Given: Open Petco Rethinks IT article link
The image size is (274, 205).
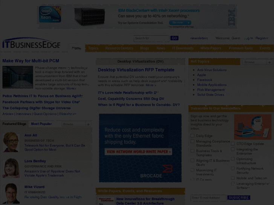Looking at the screenshot, I should pos(43,96).
